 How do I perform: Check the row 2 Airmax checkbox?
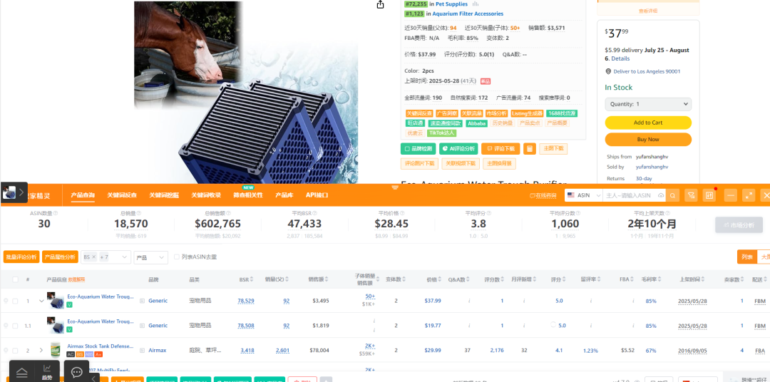[15, 351]
